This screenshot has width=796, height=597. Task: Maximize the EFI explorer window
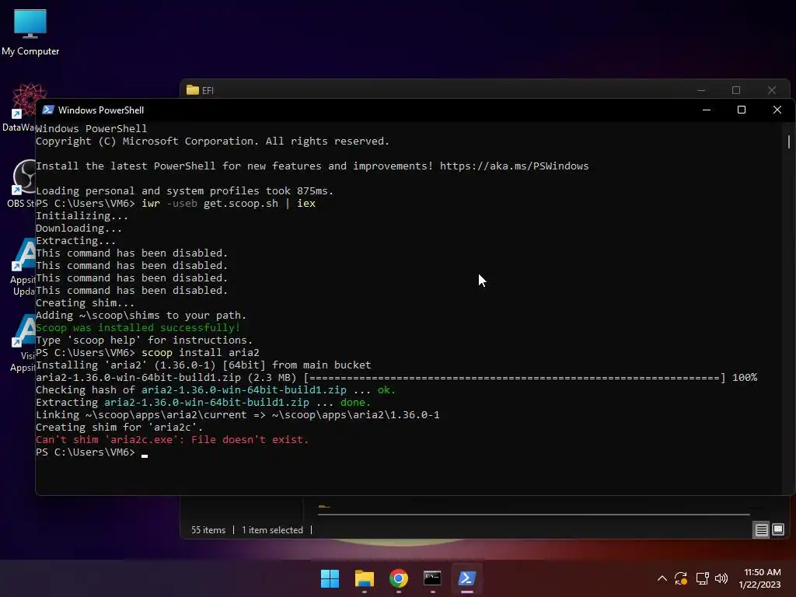click(x=736, y=90)
